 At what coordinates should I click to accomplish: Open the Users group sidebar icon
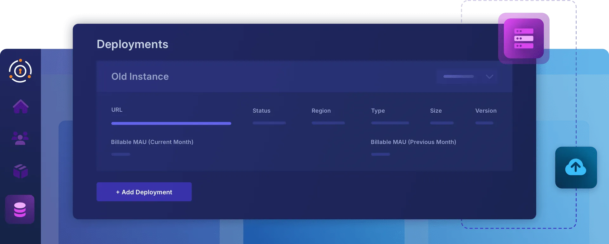[x=20, y=138]
